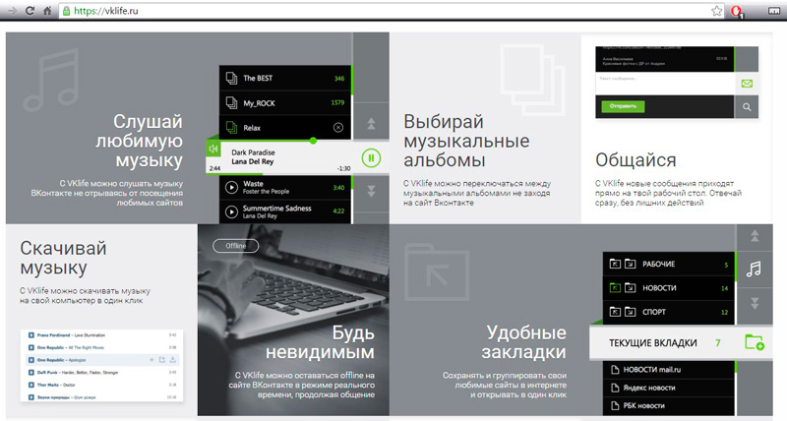The width and height of the screenshot is (787, 421).
Task: Toggle the Offline mode badge
Action: 235,246
